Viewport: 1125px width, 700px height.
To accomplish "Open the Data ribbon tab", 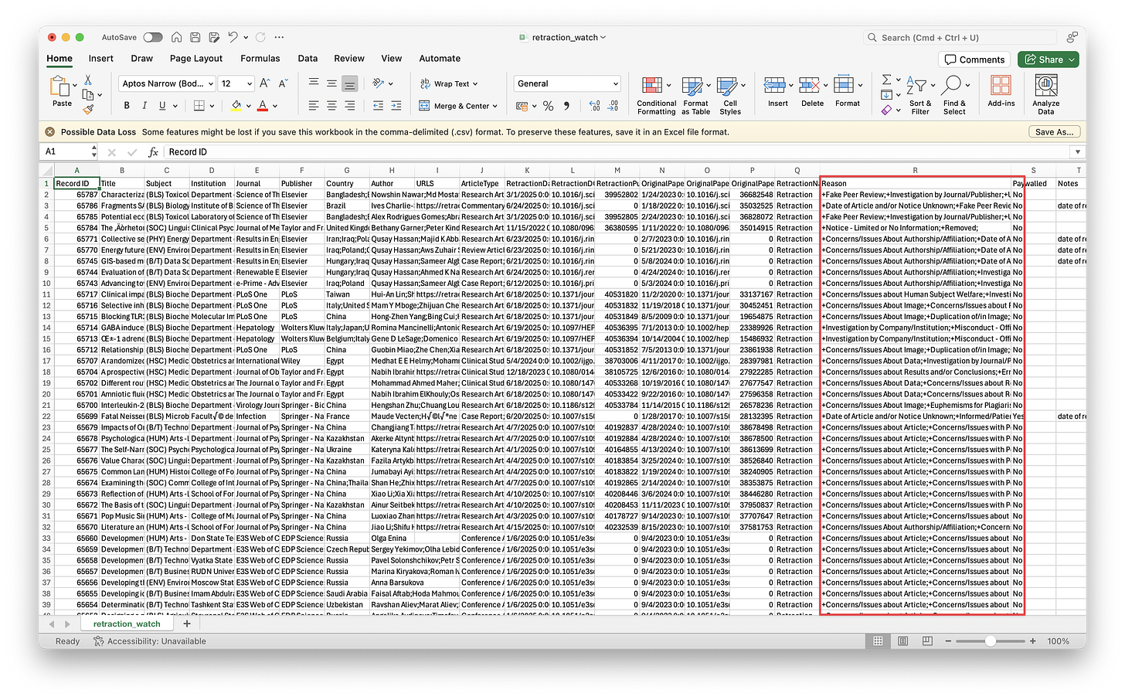I will point(308,59).
